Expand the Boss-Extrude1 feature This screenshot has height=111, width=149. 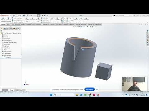1,51
